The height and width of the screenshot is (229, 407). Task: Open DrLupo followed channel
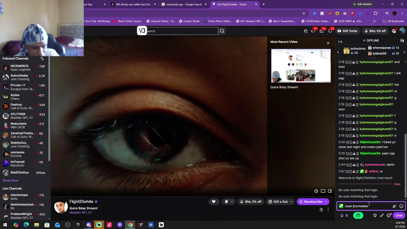[24, 87]
